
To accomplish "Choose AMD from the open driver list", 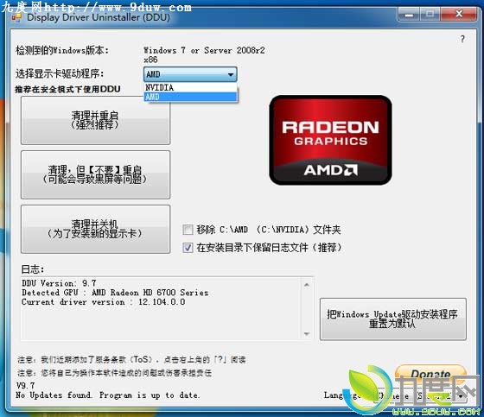I will pos(190,97).
